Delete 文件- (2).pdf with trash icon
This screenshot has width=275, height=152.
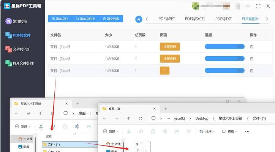[251, 59]
